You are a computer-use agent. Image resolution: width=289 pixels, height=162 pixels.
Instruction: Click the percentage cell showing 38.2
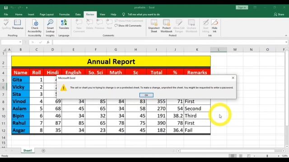175,116
